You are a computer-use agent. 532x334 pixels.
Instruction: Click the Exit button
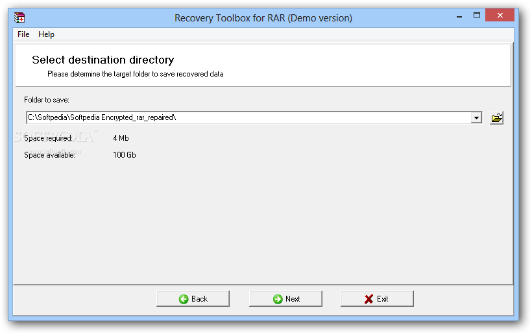[x=378, y=299]
